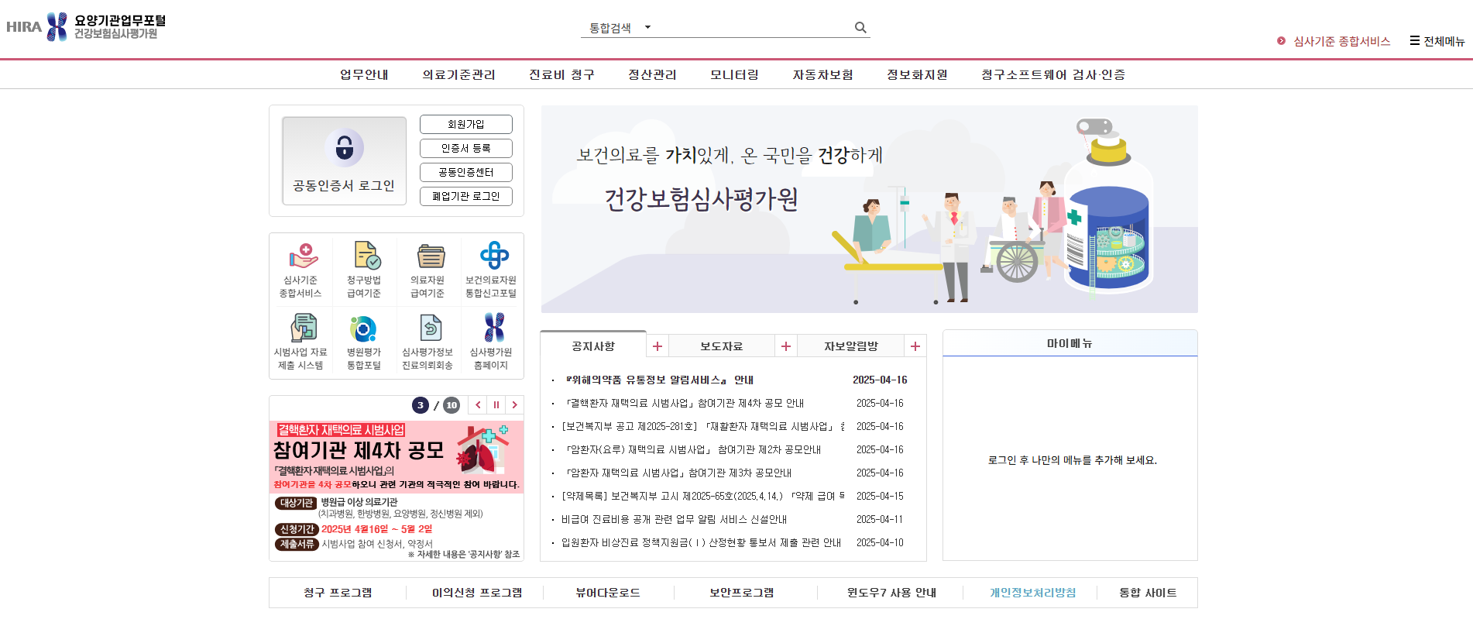Open the 자동차보험 menu
Viewport: 1473px width, 626px height.
(x=822, y=74)
